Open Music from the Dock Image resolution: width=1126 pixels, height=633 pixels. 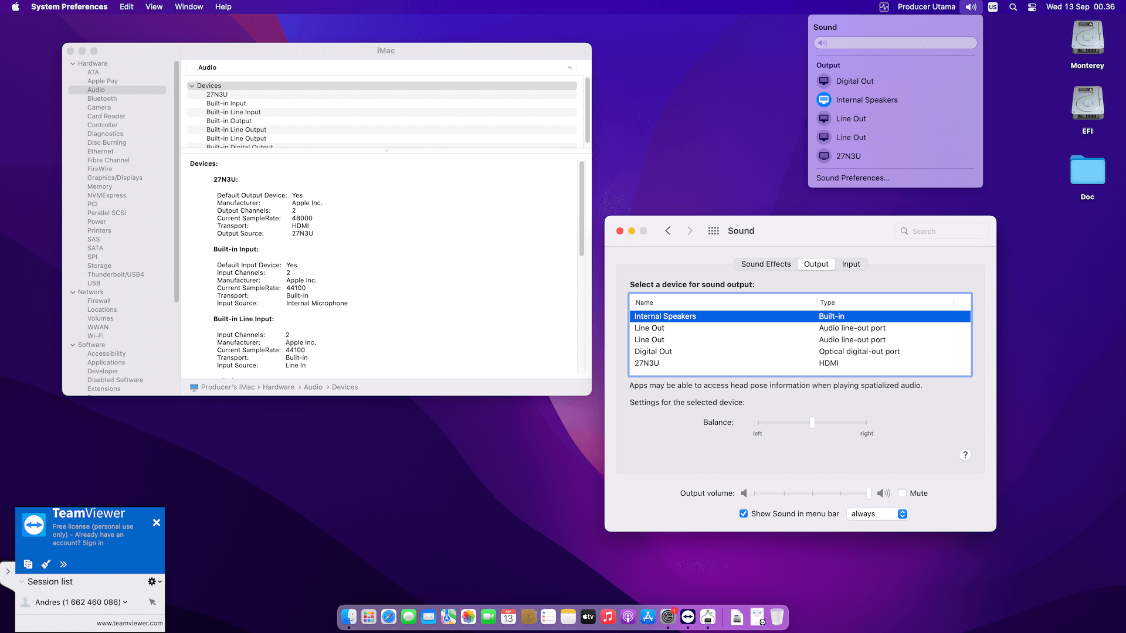click(x=608, y=617)
